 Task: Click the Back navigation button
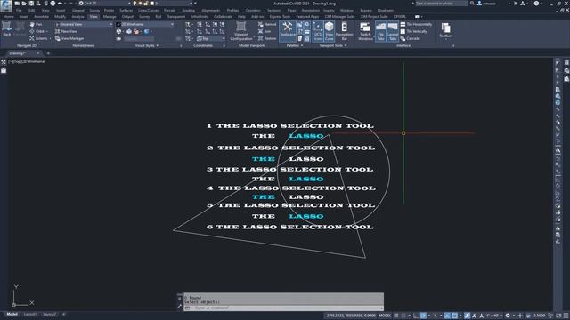click(x=6, y=29)
